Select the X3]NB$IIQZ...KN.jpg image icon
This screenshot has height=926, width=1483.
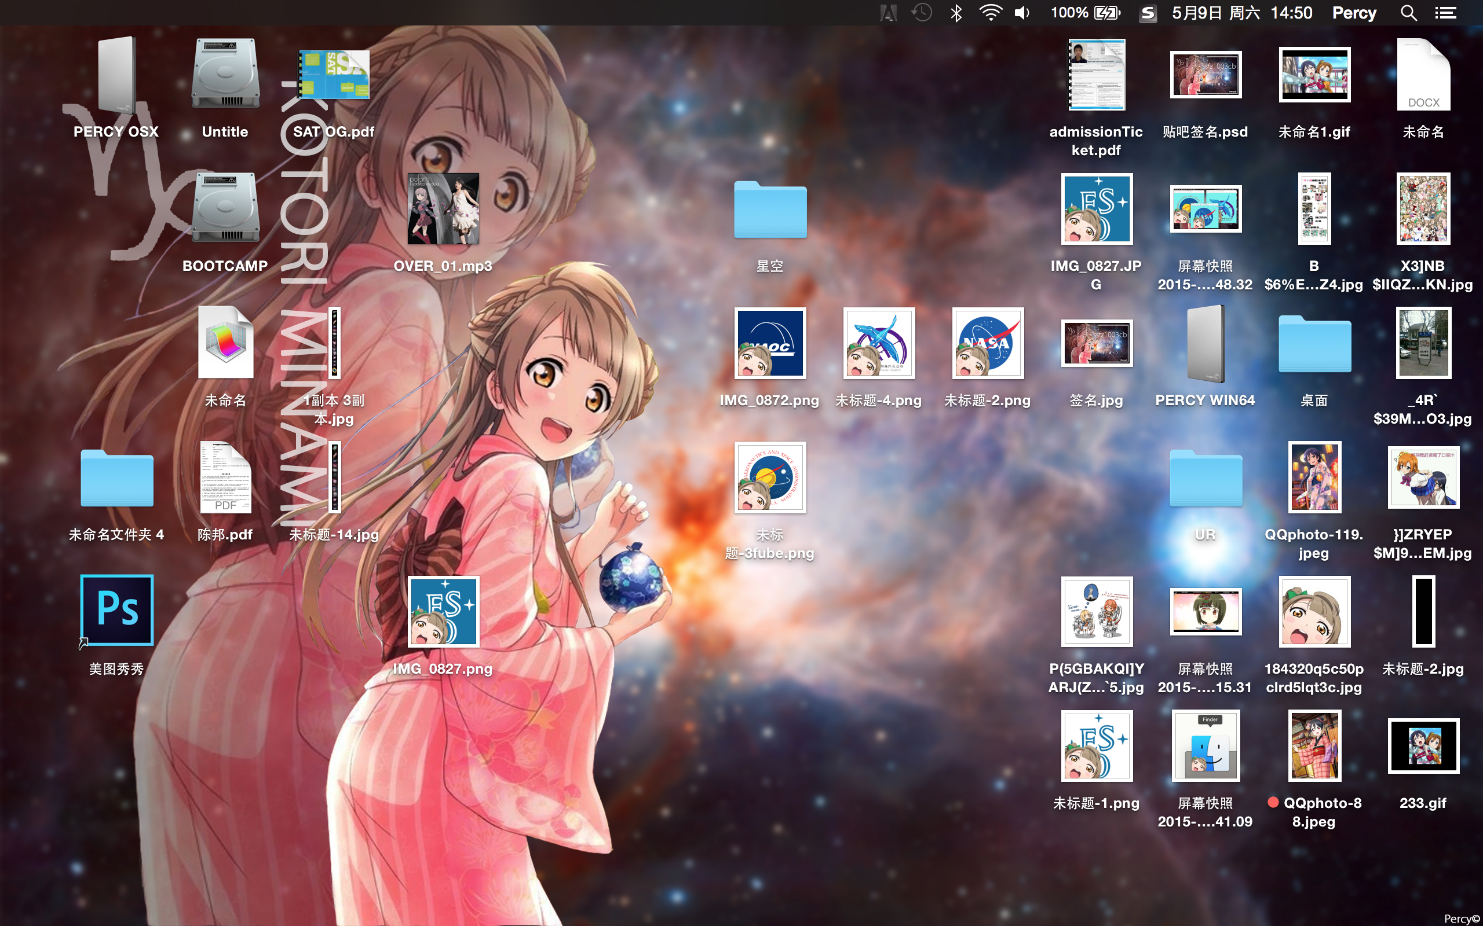pos(1423,208)
